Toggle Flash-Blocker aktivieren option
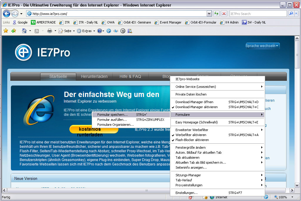301x201 pixels. (217, 140)
